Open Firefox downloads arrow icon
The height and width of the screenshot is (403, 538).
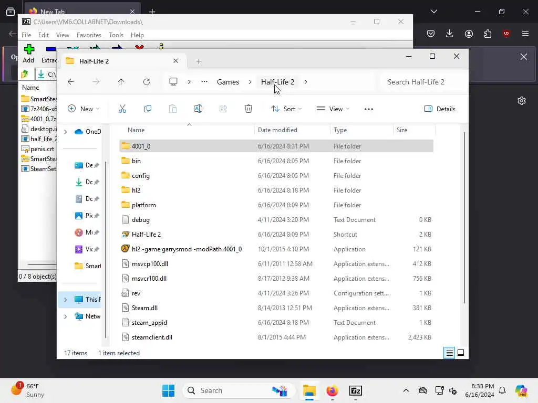450,34
